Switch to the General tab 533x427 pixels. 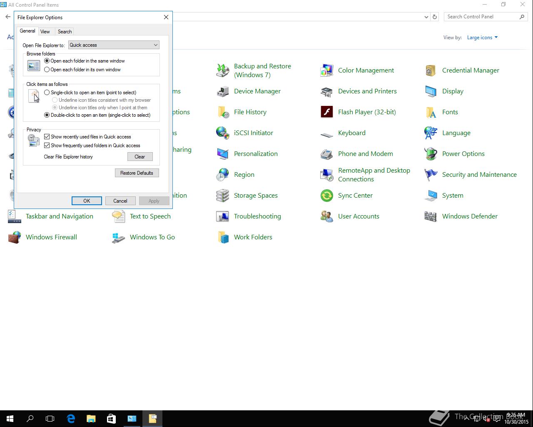[27, 31]
